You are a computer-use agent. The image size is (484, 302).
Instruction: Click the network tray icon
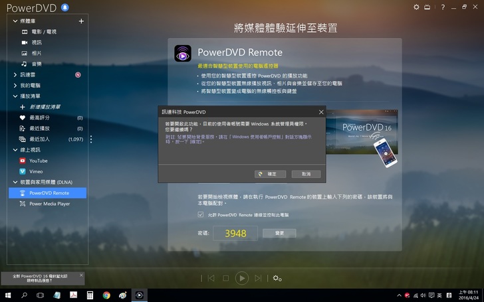pyautogui.click(x=416, y=295)
